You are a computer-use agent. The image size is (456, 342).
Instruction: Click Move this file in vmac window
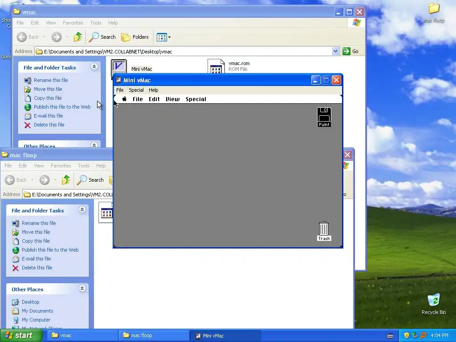48,89
